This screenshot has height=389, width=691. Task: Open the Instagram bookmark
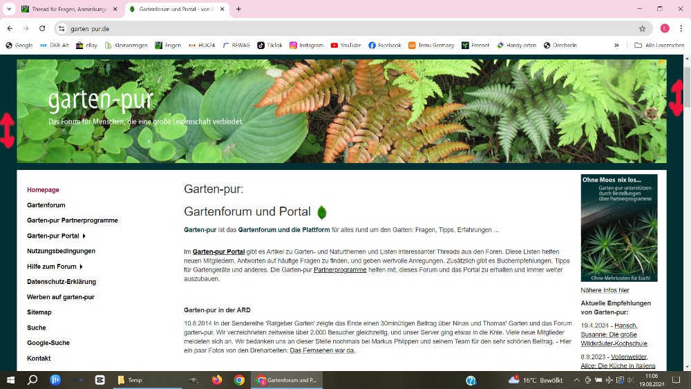[x=306, y=45]
